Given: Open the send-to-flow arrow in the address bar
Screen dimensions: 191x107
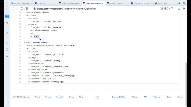Looking at the screenshot, I should pos(168,9).
